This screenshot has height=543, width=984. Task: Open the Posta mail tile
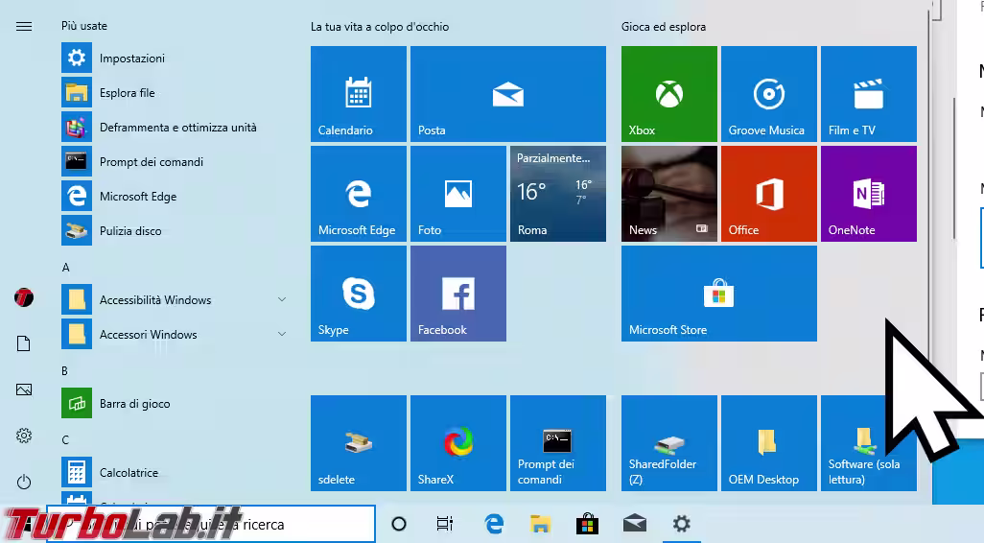(x=508, y=93)
